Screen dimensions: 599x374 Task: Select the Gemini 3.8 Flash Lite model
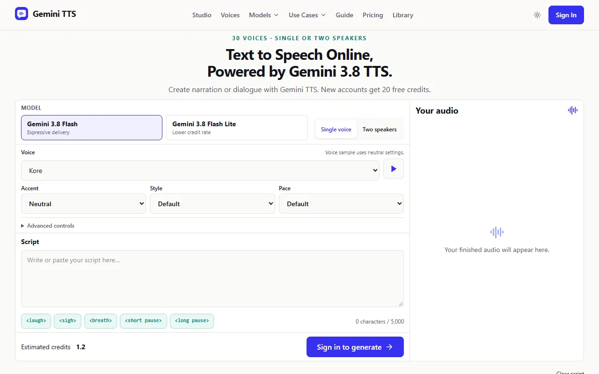pos(237,128)
